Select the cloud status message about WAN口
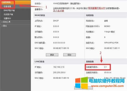Screen dimensions: 127x91 pos(67,4)
